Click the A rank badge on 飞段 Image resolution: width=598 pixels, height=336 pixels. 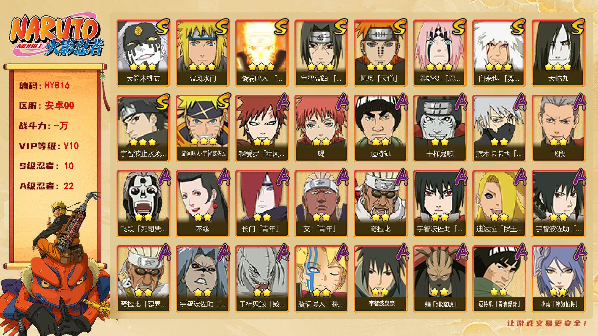pos(578,102)
